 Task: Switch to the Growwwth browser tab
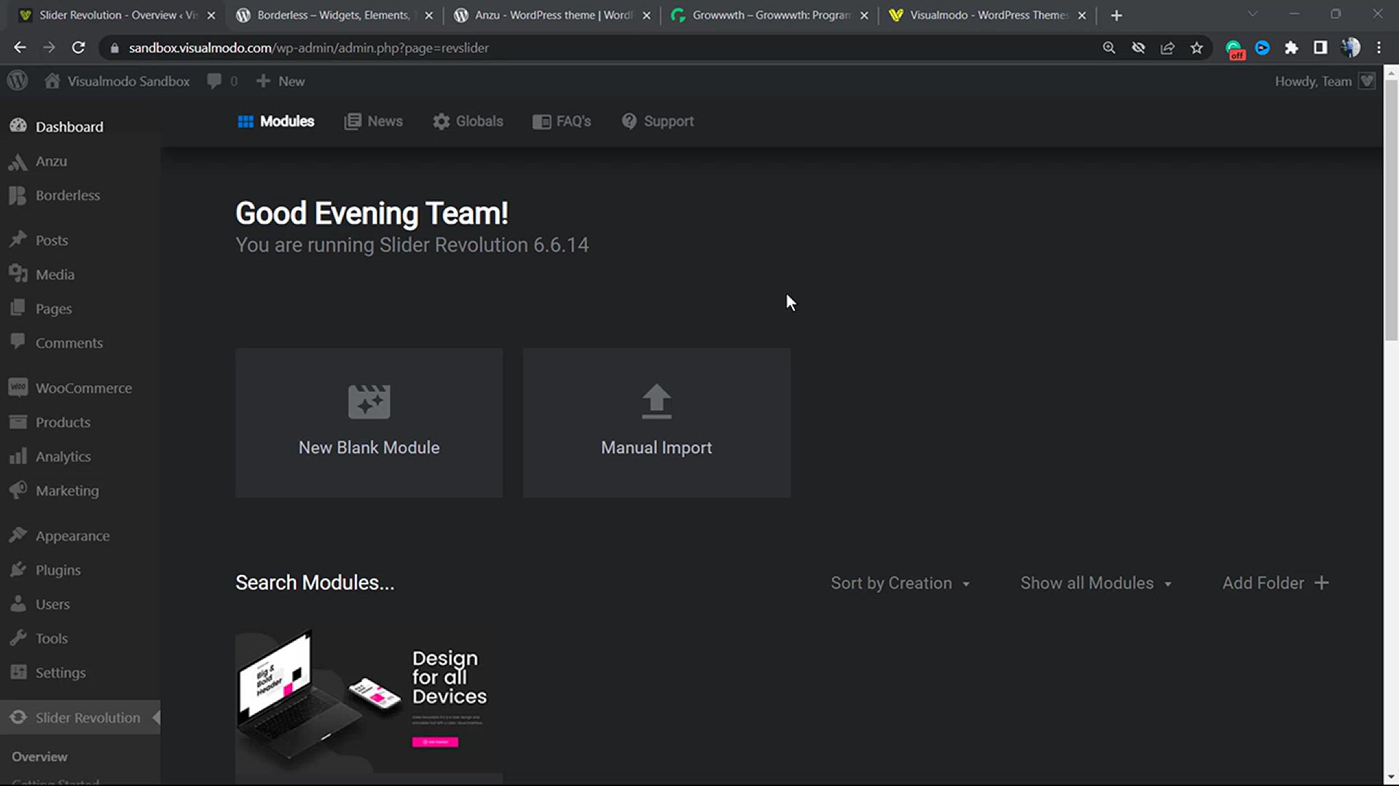point(769,15)
